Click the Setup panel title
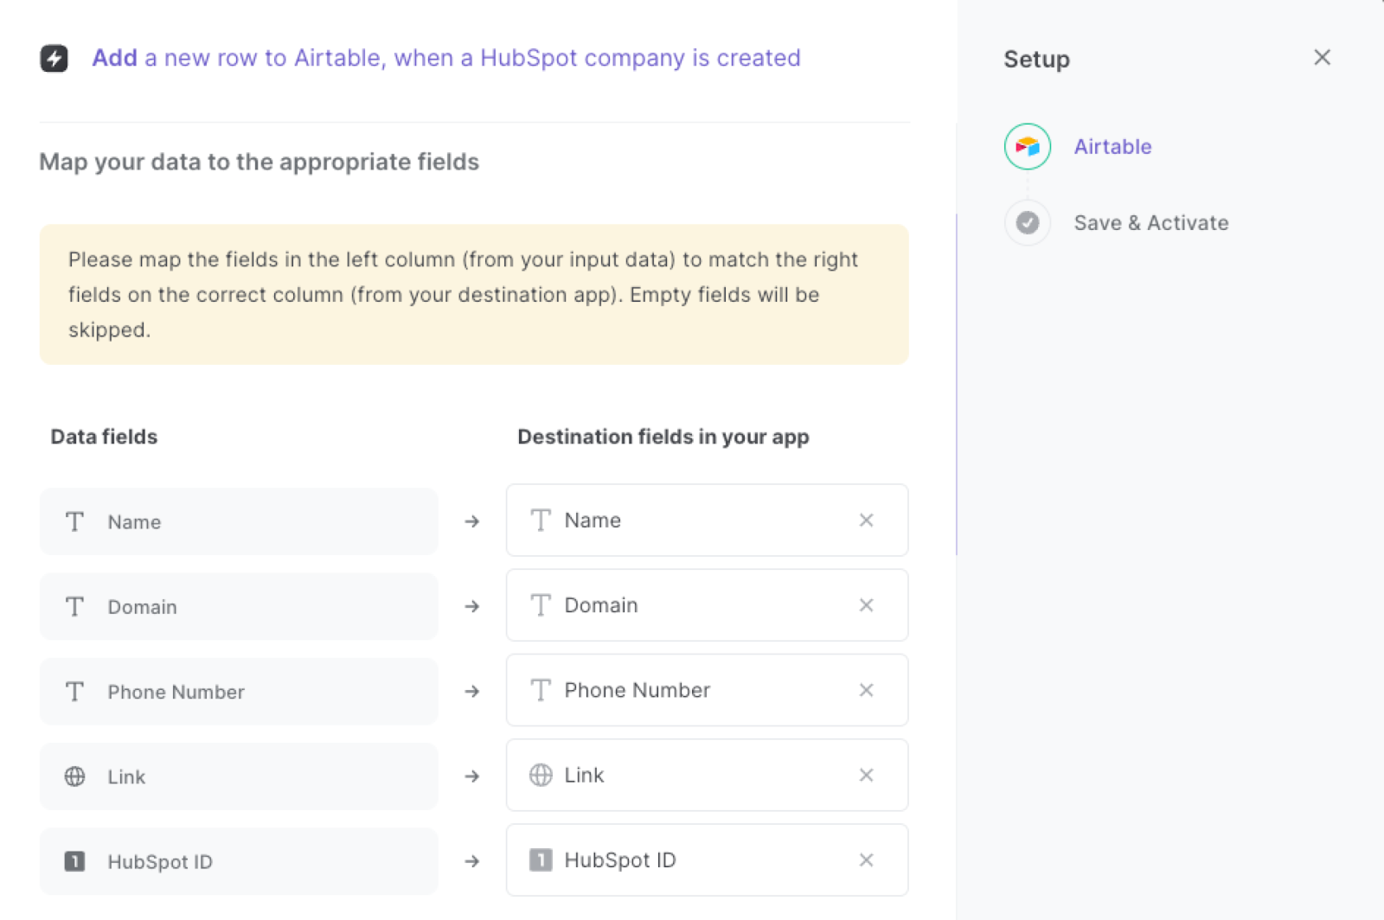1384x920 pixels. (x=1036, y=60)
